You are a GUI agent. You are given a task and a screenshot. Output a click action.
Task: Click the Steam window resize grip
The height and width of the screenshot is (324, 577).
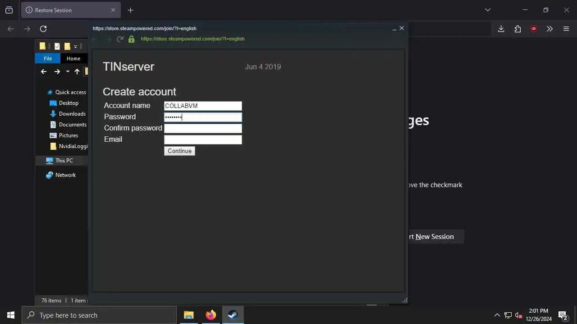404,300
